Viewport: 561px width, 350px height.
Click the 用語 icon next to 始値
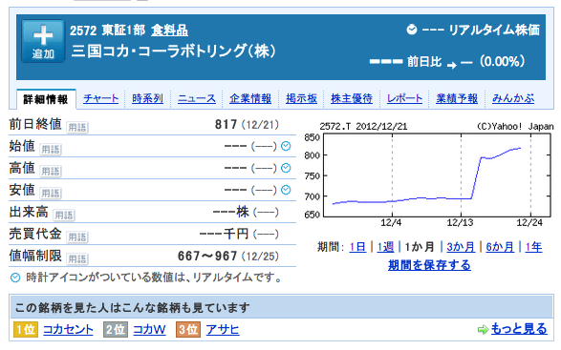coord(51,150)
